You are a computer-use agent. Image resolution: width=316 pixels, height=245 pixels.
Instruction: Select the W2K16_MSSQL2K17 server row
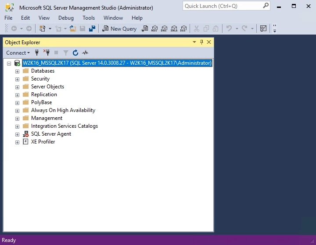pos(117,63)
